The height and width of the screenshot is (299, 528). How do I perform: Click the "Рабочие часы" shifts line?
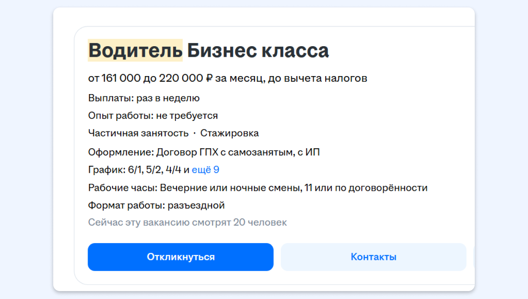click(257, 188)
